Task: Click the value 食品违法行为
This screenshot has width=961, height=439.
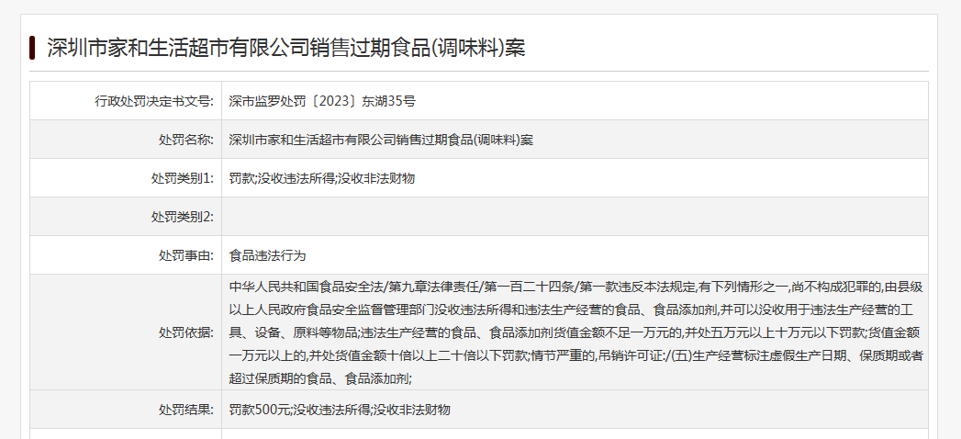Action: [267, 255]
